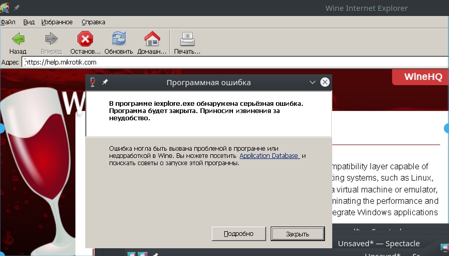
Task: Open the Вид menu
Action: (28, 22)
